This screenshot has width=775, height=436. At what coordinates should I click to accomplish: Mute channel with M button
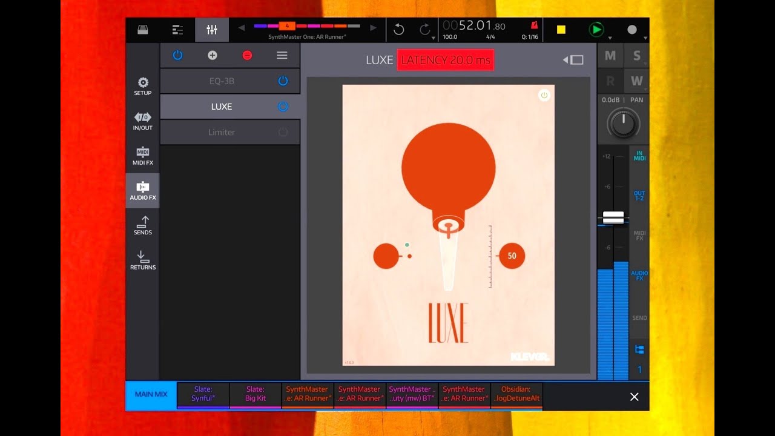click(x=610, y=56)
